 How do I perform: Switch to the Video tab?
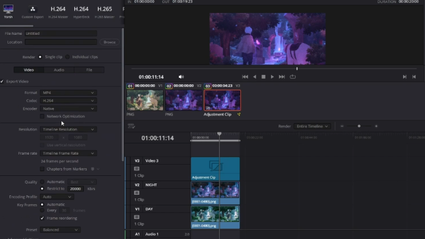tap(29, 70)
